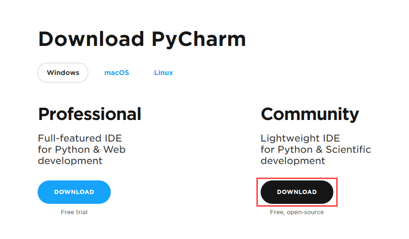The image size is (409, 239).
Task: Click the word Download in page title
Action: coord(91,39)
